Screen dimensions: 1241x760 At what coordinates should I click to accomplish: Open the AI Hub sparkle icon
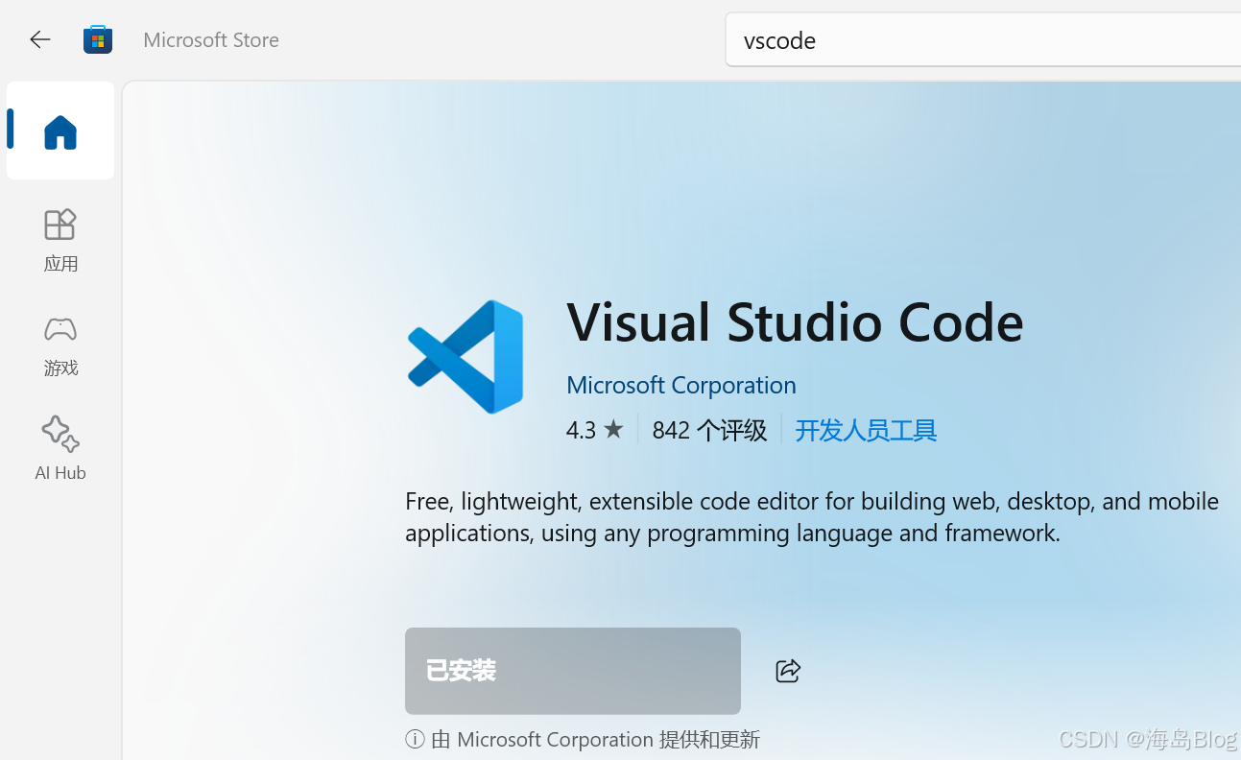[x=60, y=434]
